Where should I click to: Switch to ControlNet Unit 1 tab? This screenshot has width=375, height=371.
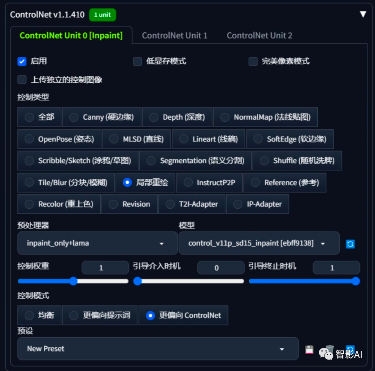[175, 35]
